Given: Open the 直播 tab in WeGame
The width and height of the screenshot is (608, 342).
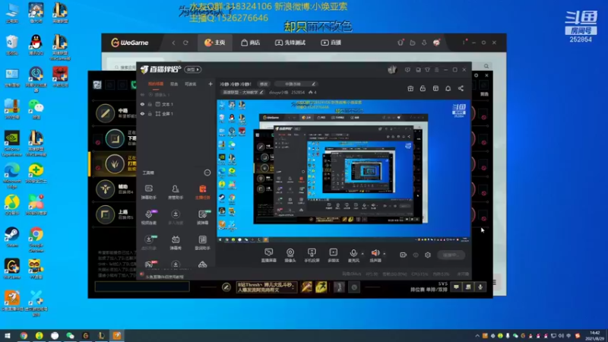Looking at the screenshot, I should point(331,43).
